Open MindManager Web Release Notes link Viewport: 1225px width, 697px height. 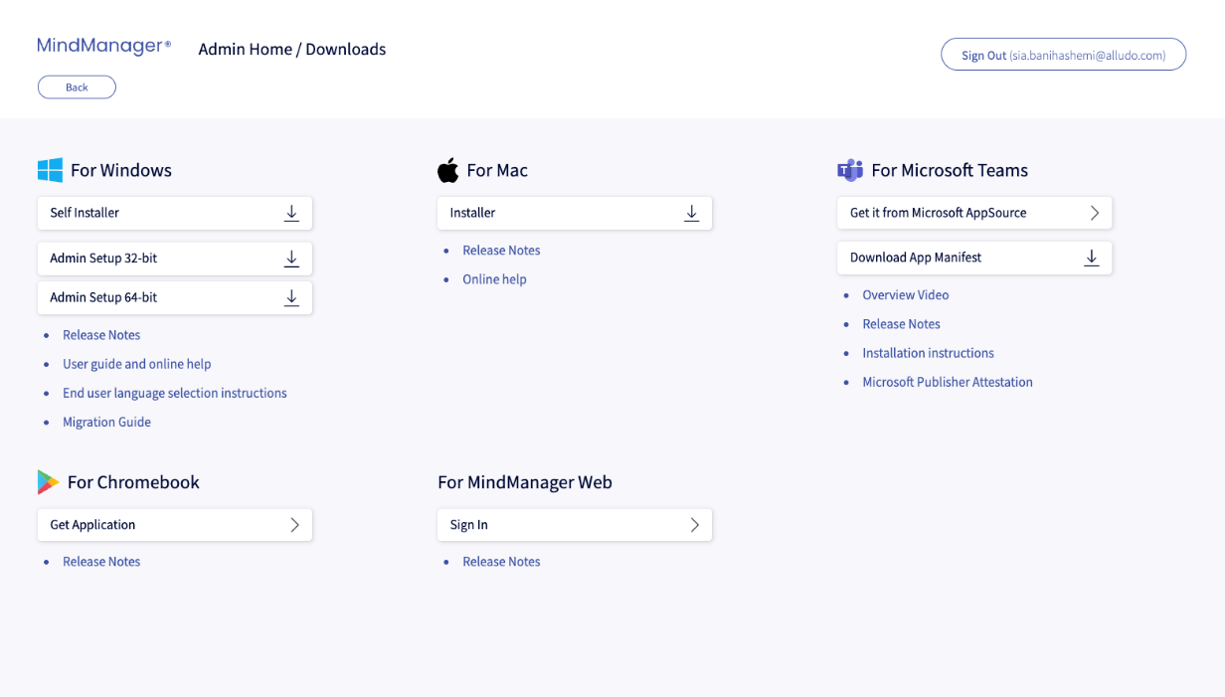[501, 562]
